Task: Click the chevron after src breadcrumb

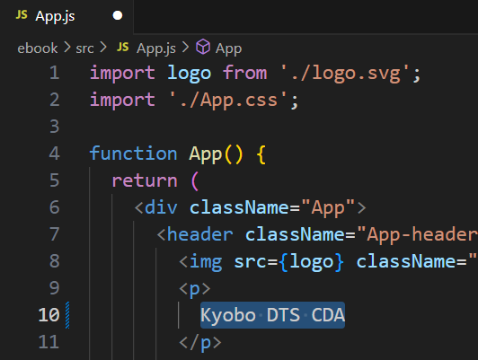Action: tap(103, 48)
